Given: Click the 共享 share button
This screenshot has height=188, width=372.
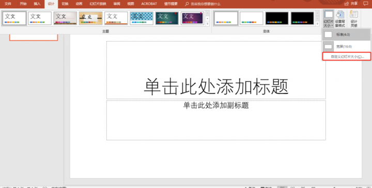Looking at the screenshot, I should 351,4.
